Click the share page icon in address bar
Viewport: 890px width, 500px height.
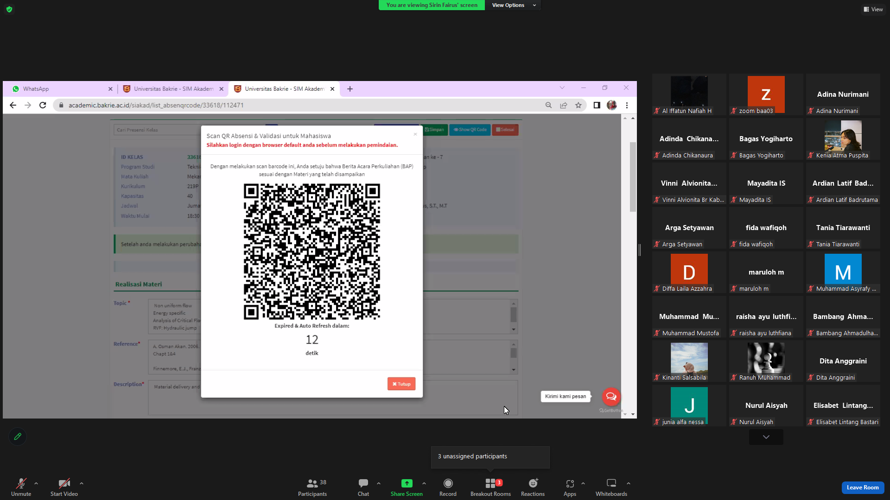(x=564, y=105)
